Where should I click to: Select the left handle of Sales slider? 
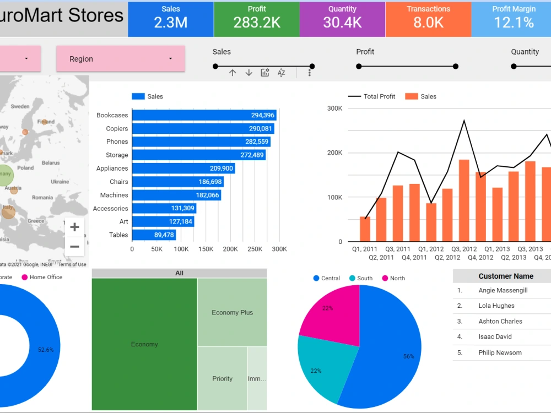215,67
